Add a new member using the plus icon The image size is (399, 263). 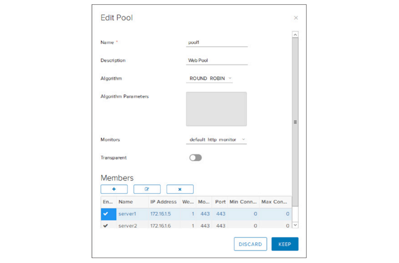114,189
